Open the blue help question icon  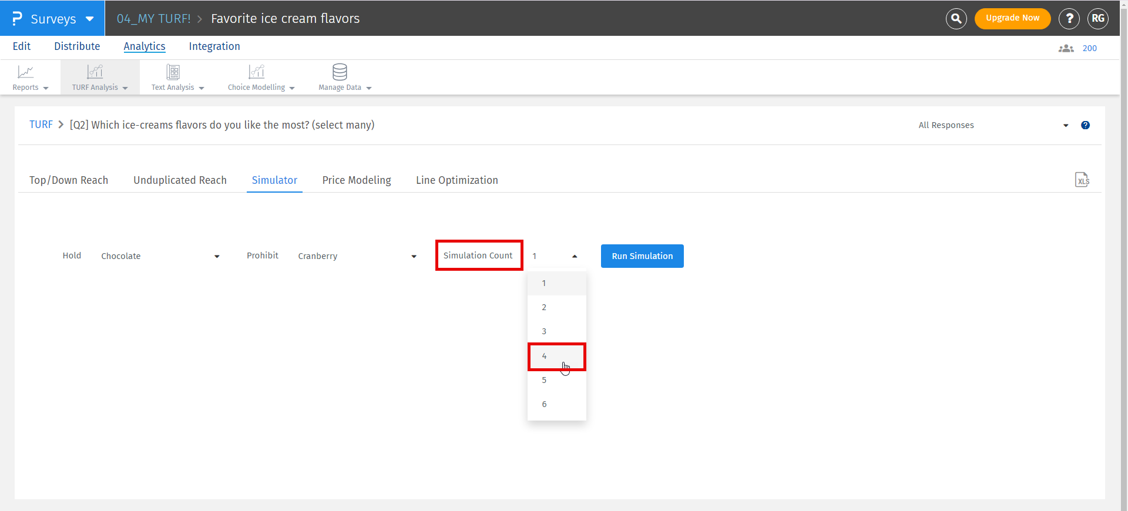[x=1085, y=125]
